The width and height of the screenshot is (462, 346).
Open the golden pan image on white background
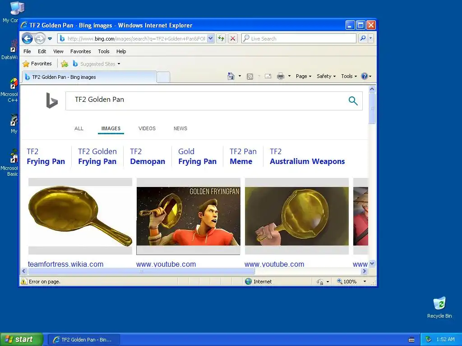click(x=80, y=216)
